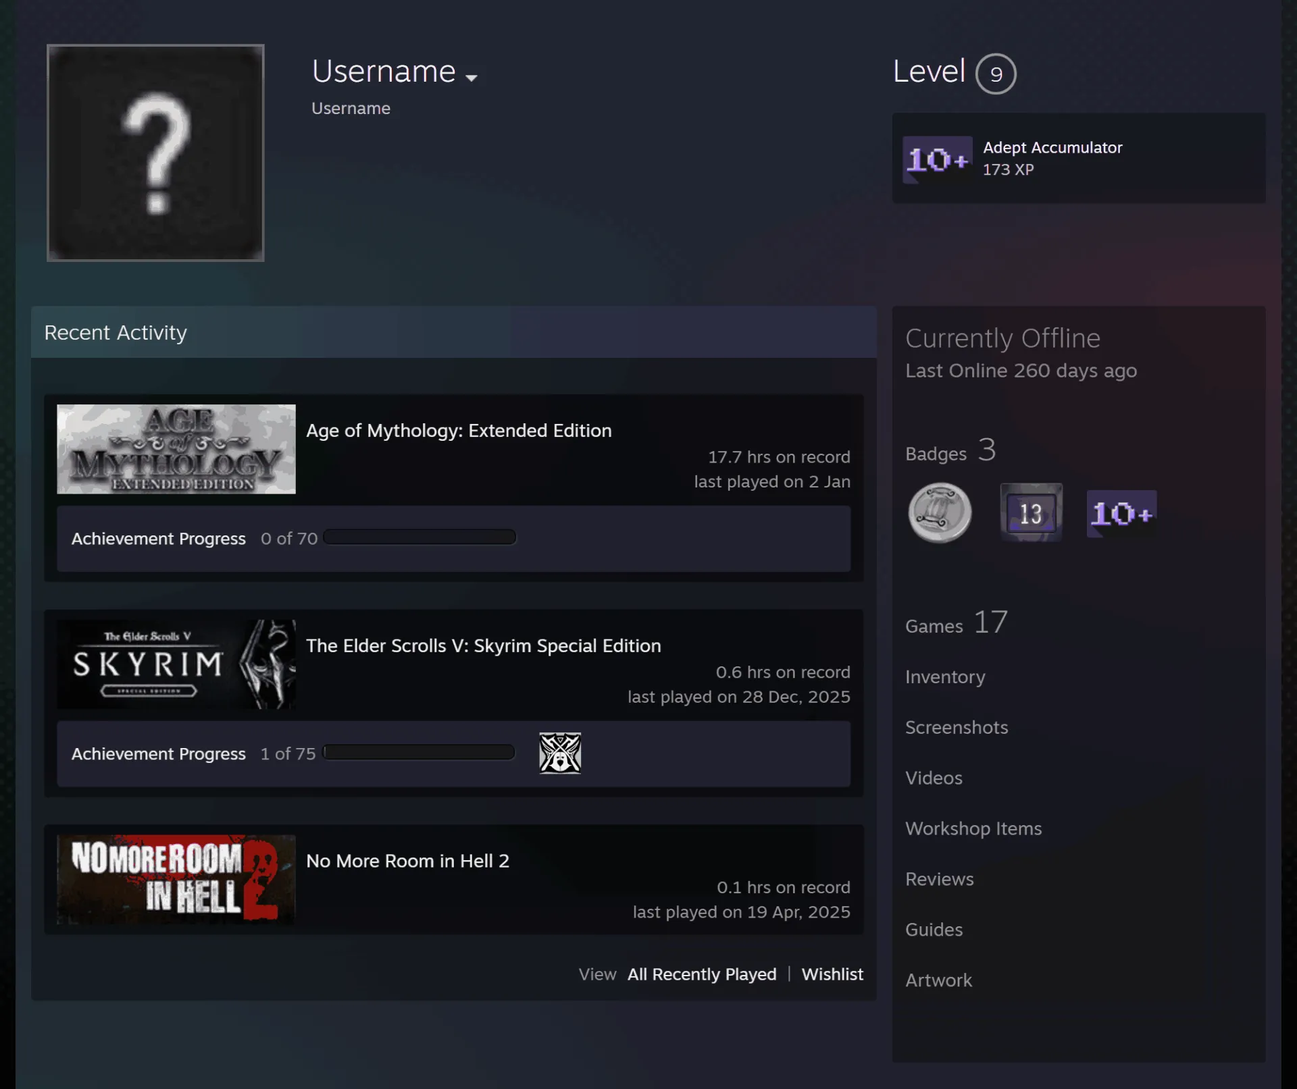Click the 10+ game collector badge in sidebar

tap(1121, 514)
